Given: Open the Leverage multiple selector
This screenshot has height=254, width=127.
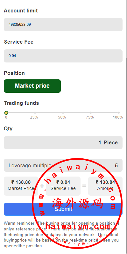Looking at the screenshot, I should pos(63,165).
